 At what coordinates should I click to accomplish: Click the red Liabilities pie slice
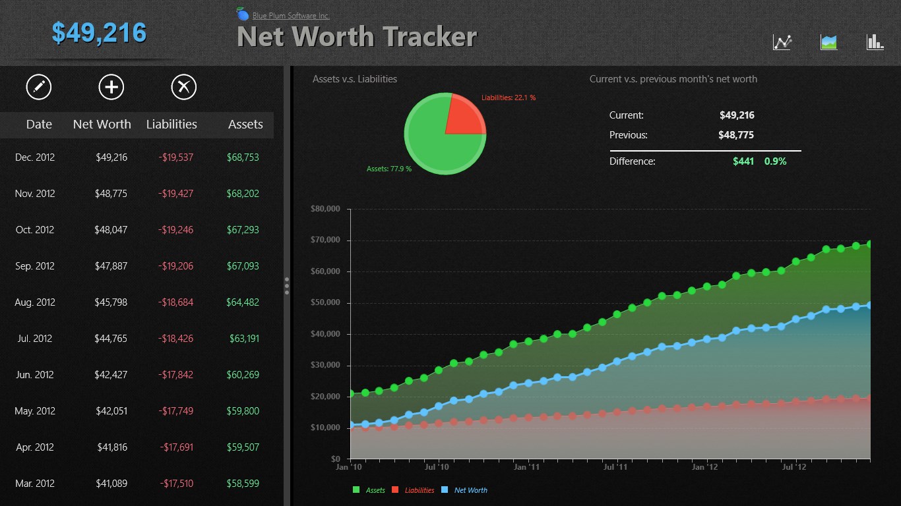coord(464,117)
